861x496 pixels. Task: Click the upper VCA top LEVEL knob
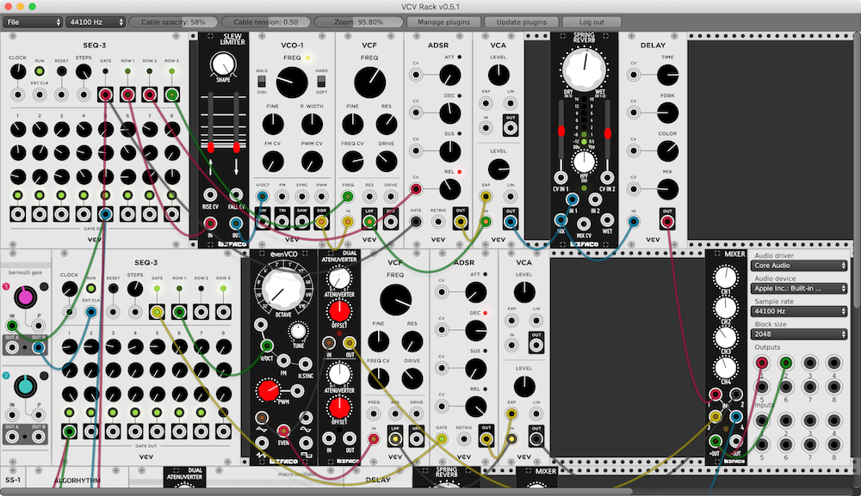click(x=499, y=75)
